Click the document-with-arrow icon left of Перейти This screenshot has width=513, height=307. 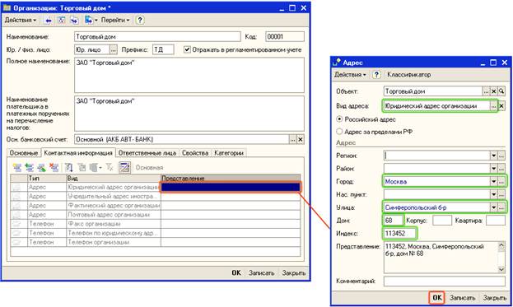click(88, 21)
